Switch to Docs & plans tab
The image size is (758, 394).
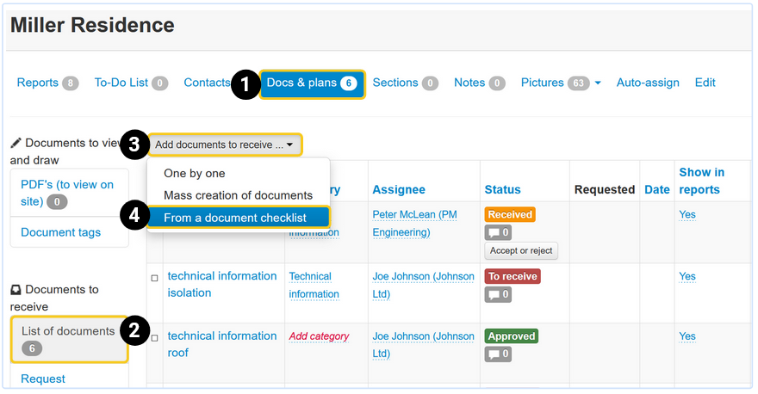point(311,83)
